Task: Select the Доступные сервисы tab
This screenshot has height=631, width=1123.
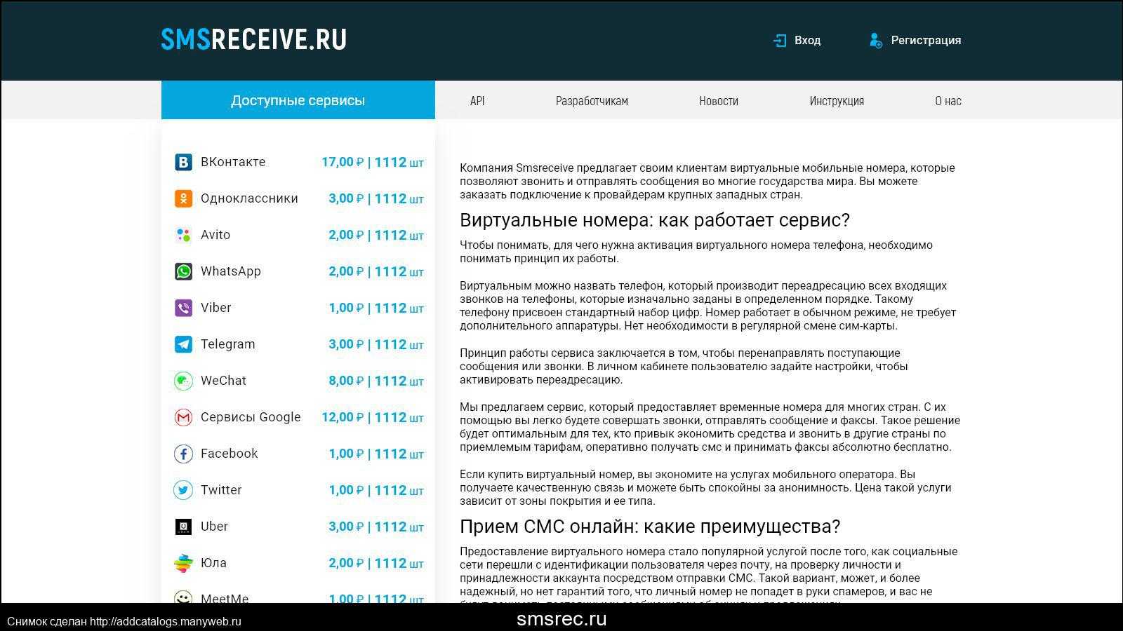Action: tap(298, 100)
